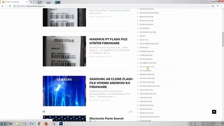The height and width of the screenshot is (126, 224).
Task: Go forward with the browser forward arrow
Action: 6,6
